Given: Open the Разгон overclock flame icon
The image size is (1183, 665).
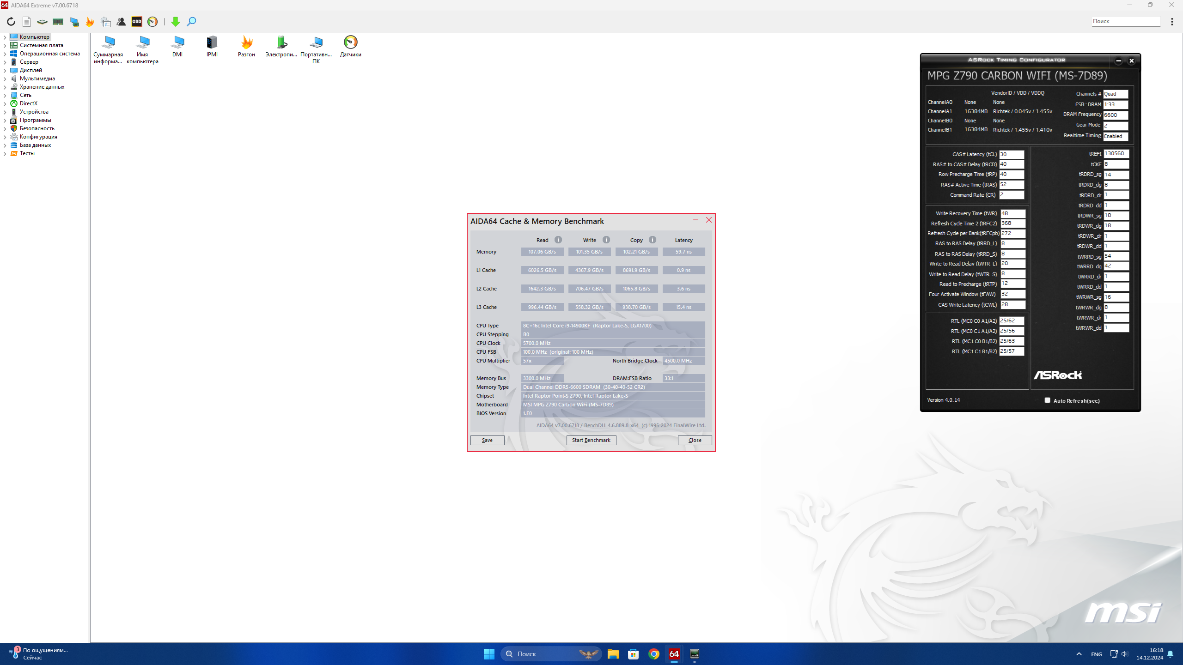Looking at the screenshot, I should pyautogui.click(x=246, y=42).
